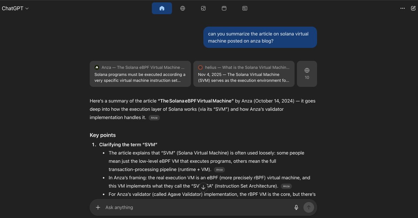Open the ChatGPT model selector dropdown
This screenshot has height=218, width=418.
pyautogui.click(x=15, y=8)
